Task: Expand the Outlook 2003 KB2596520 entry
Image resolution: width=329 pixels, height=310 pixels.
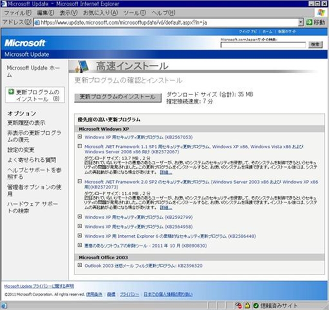Action: point(80,265)
